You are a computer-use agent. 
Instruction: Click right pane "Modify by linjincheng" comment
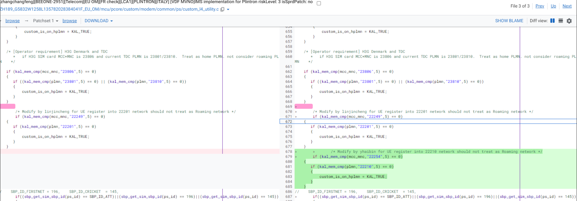click(x=423, y=112)
